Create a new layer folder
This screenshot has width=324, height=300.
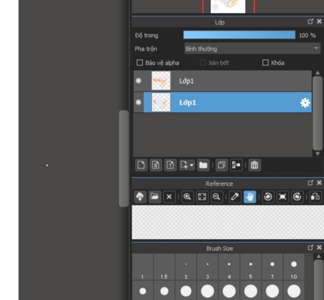203,165
